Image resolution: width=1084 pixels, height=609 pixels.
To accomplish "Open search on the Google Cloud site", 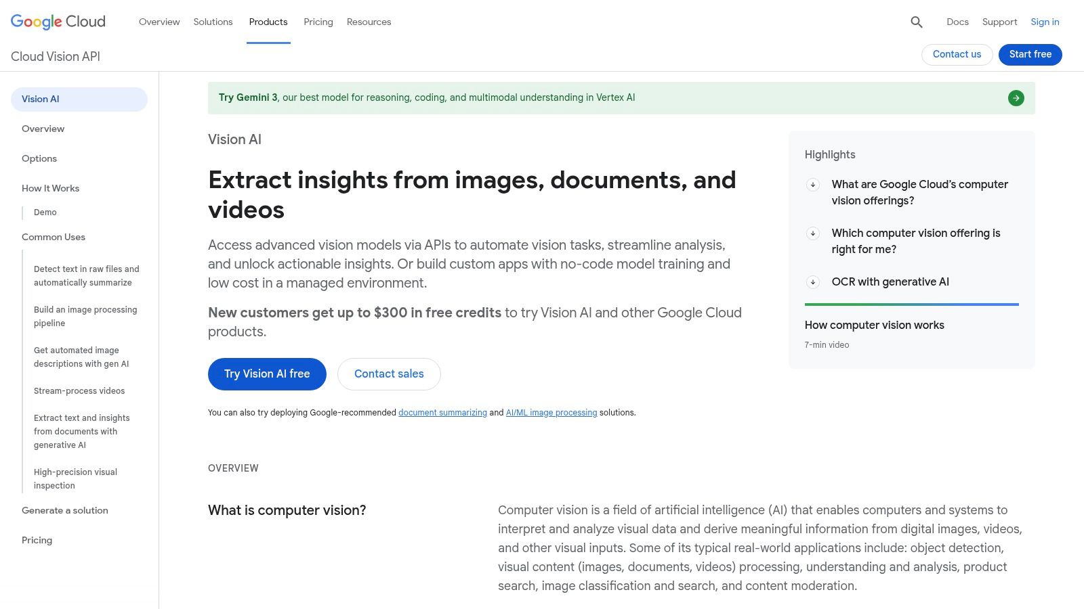I will coord(916,22).
